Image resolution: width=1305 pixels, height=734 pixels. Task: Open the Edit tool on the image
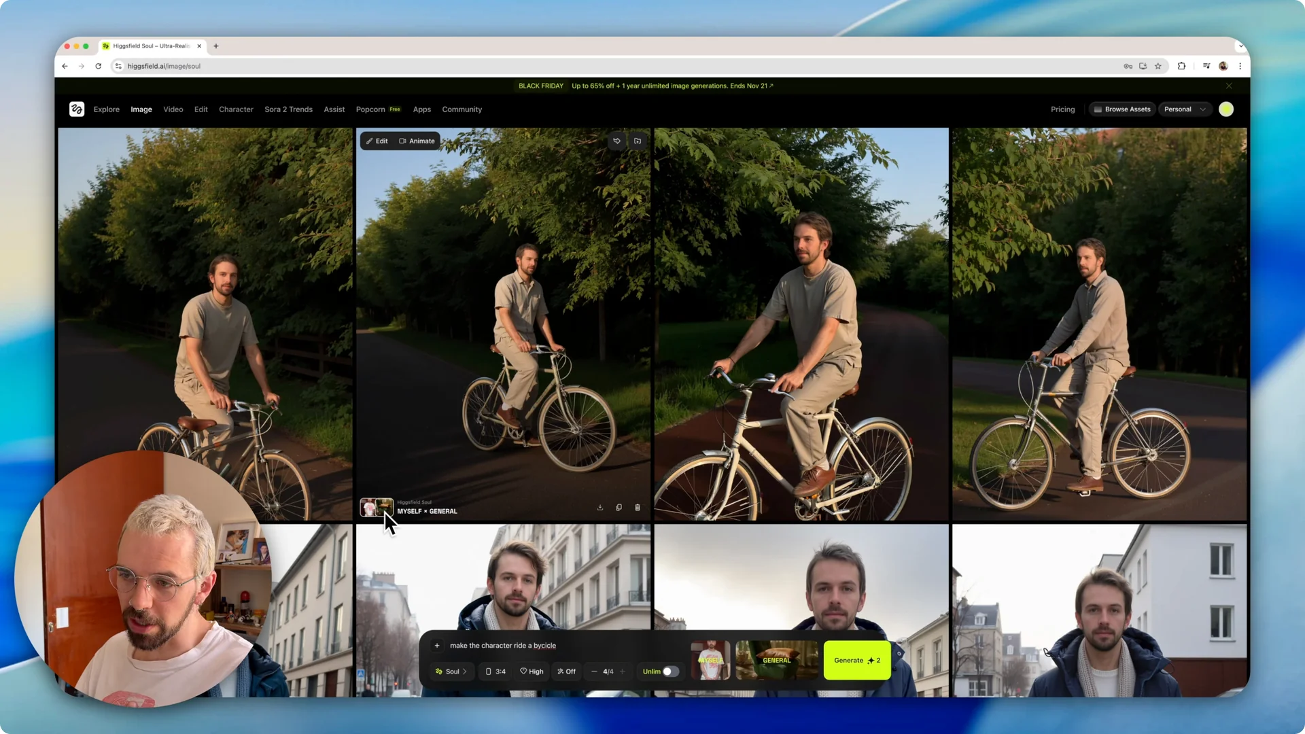click(377, 141)
